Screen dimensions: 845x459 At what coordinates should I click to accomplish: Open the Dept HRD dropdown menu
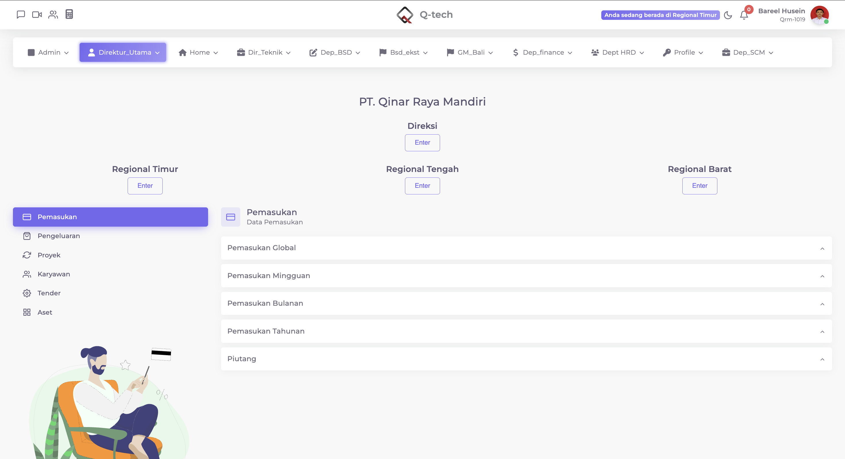(617, 53)
